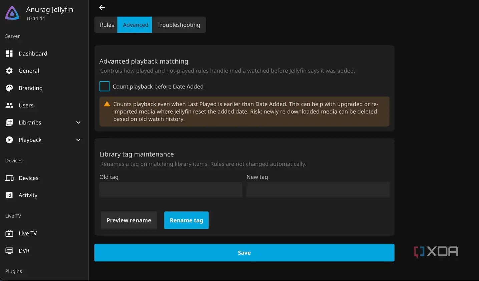
Task: Open Dashboard in the sidebar
Action: (33, 54)
